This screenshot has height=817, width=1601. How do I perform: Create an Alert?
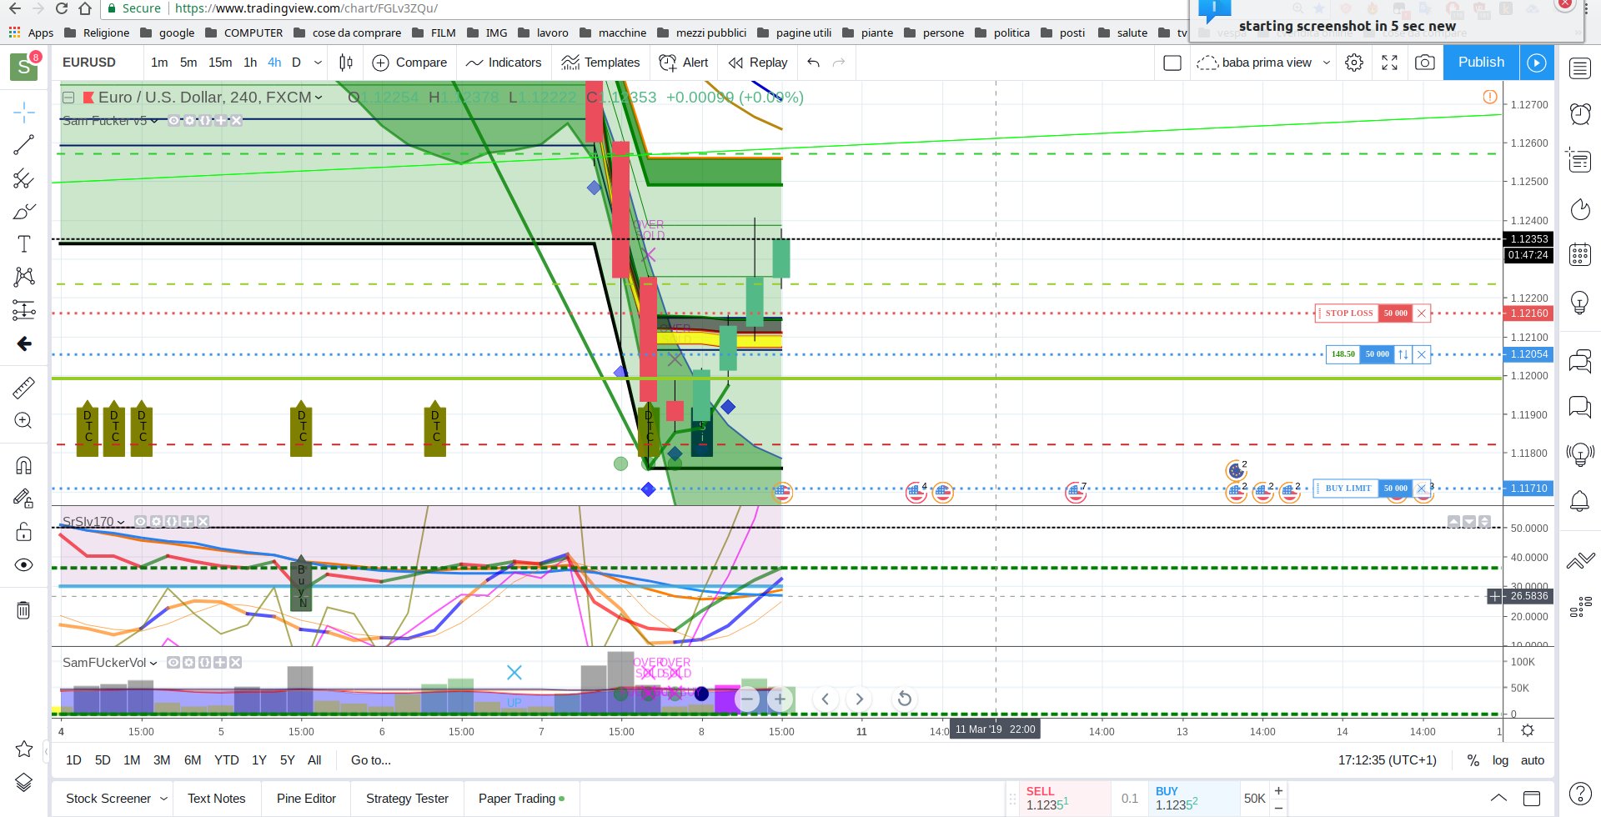[x=684, y=63]
